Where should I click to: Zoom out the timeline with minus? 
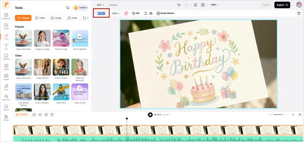click(x=270, y=115)
